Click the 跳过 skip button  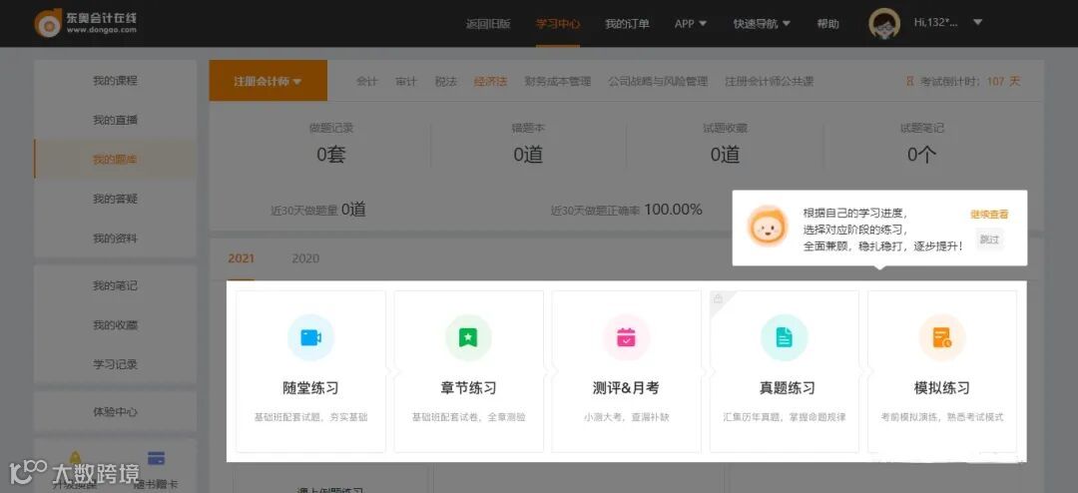pyautogui.click(x=989, y=240)
